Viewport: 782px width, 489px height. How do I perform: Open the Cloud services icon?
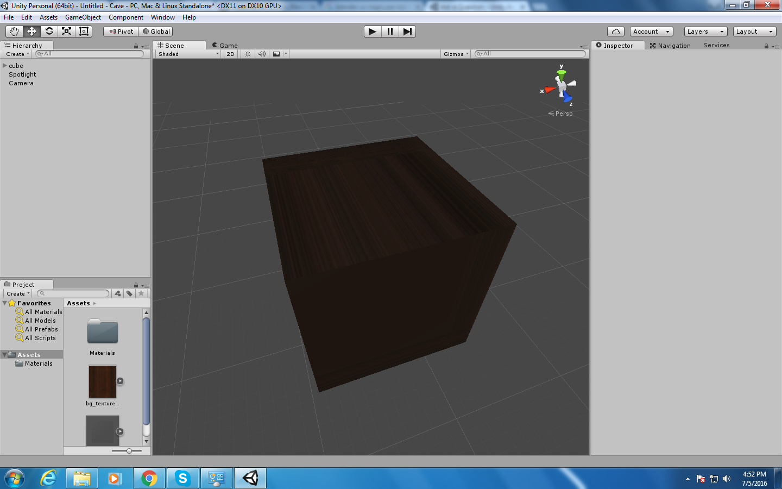click(x=615, y=32)
